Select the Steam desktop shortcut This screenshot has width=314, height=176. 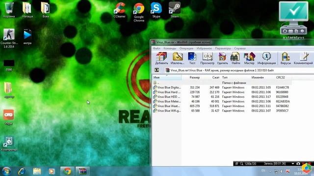click(175, 10)
